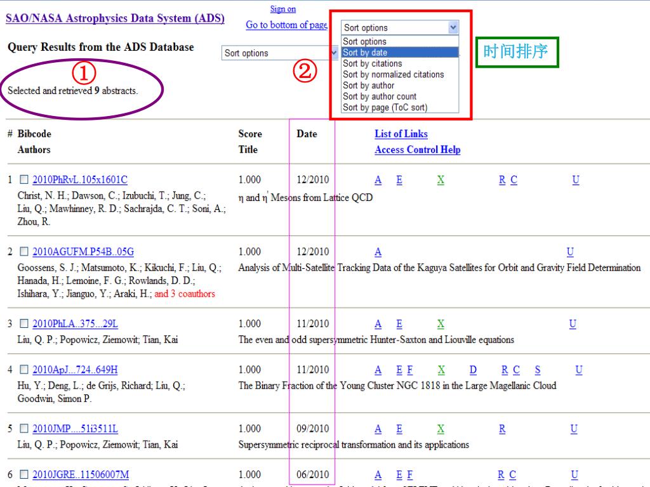The height and width of the screenshot is (487, 650).
Task: Tick the checkbox for 2010PhRvL.105x1601C
Action: pos(24,179)
